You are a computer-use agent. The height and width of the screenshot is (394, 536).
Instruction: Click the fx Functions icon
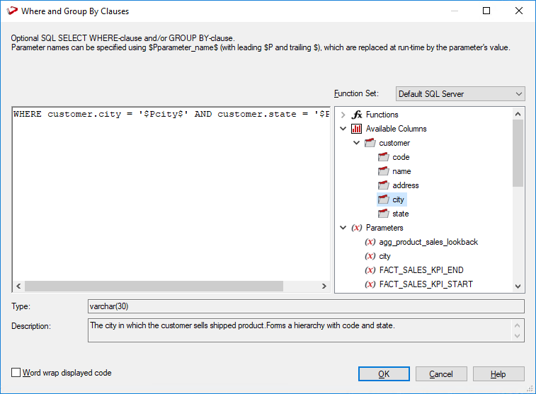pyautogui.click(x=357, y=115)
